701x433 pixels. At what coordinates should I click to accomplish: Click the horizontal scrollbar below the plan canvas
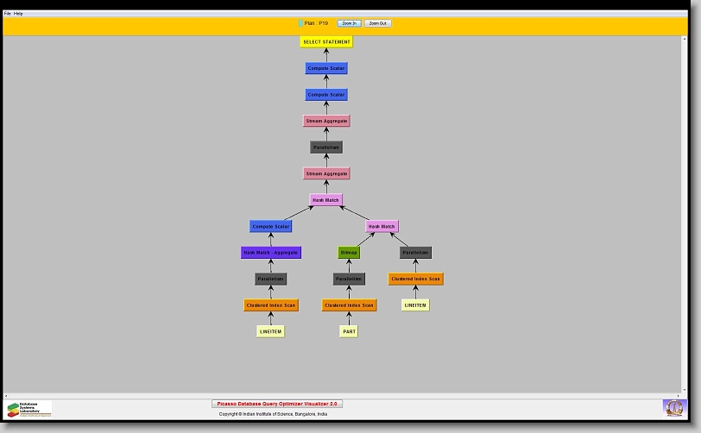[x=345, y=395]
